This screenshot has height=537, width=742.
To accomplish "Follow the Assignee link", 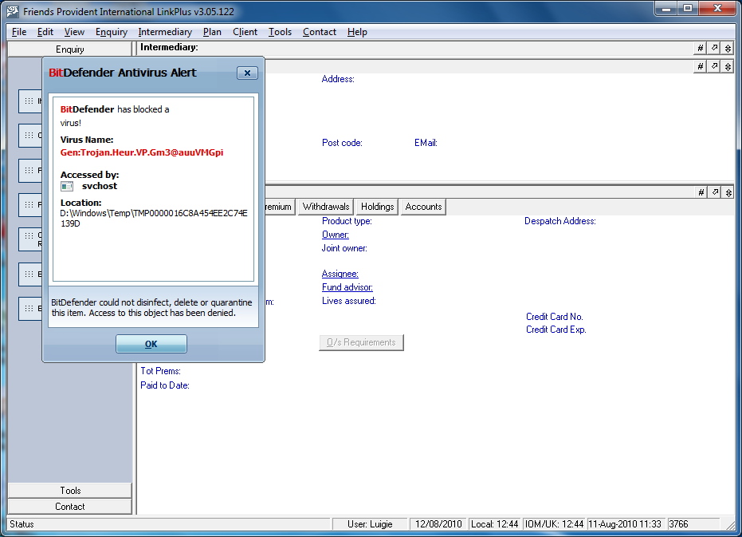I will 340,274.
